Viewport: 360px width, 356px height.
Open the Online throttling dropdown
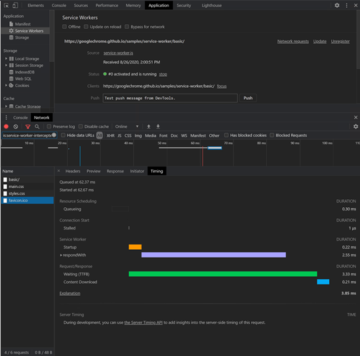(127, 127)
